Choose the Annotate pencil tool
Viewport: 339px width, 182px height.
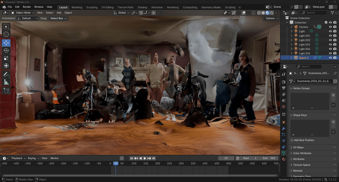[6, 75]
